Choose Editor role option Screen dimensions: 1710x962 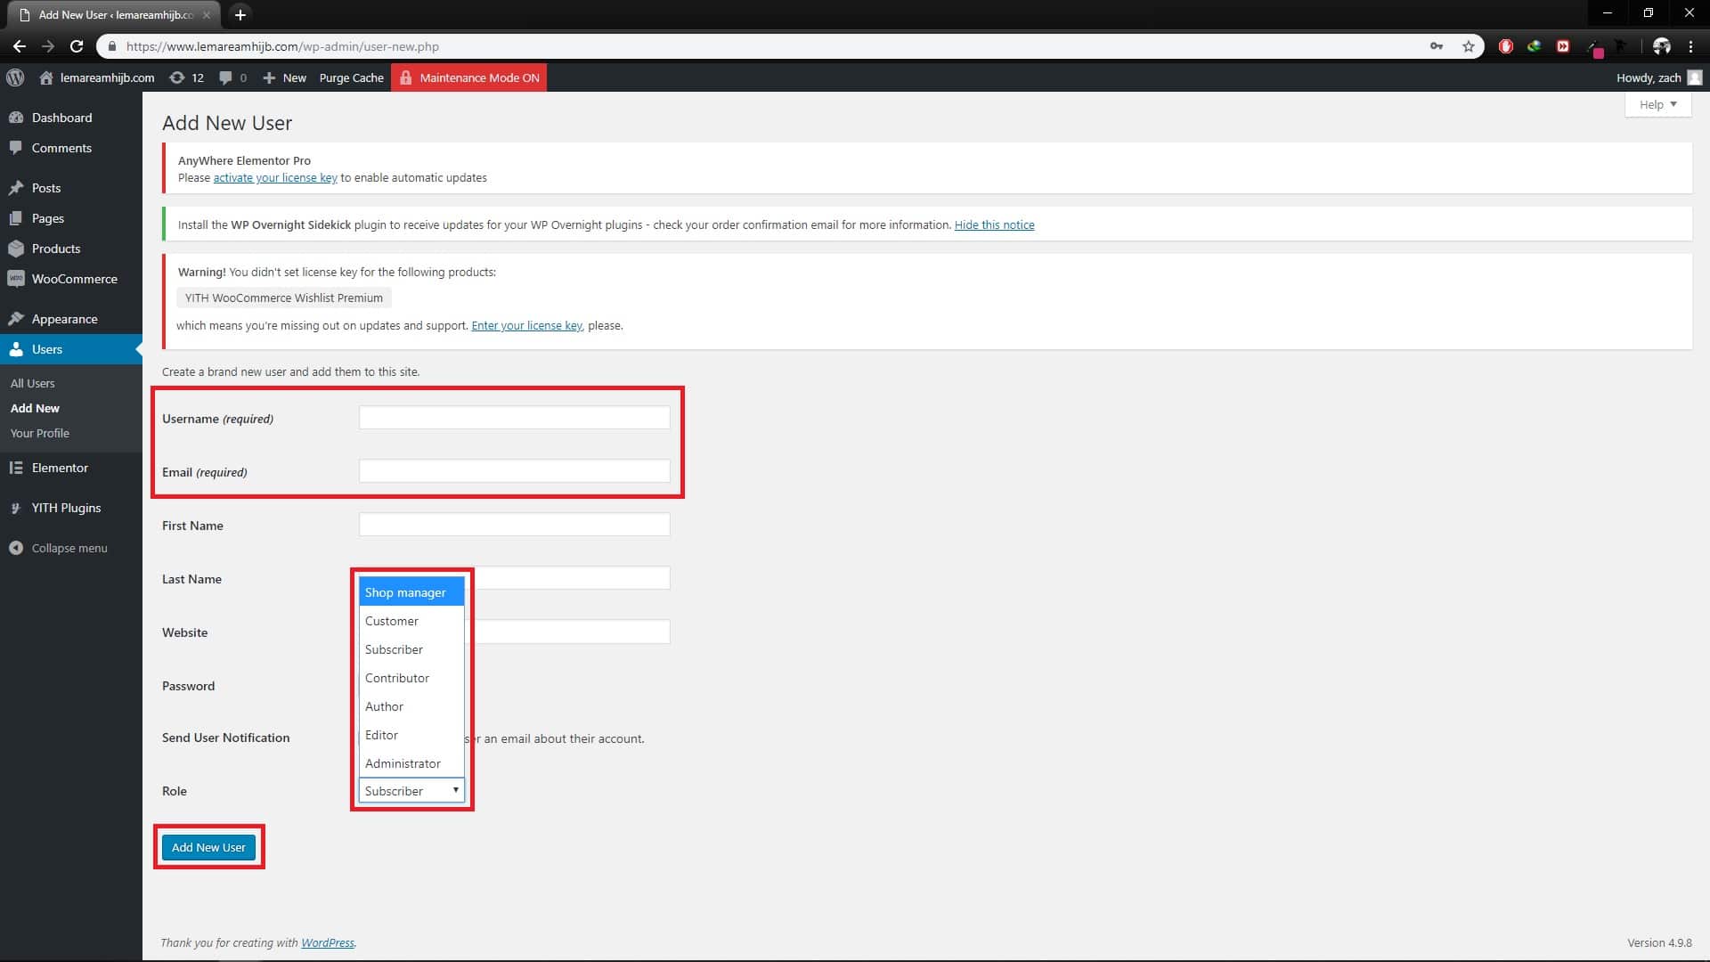click(411, 735)
